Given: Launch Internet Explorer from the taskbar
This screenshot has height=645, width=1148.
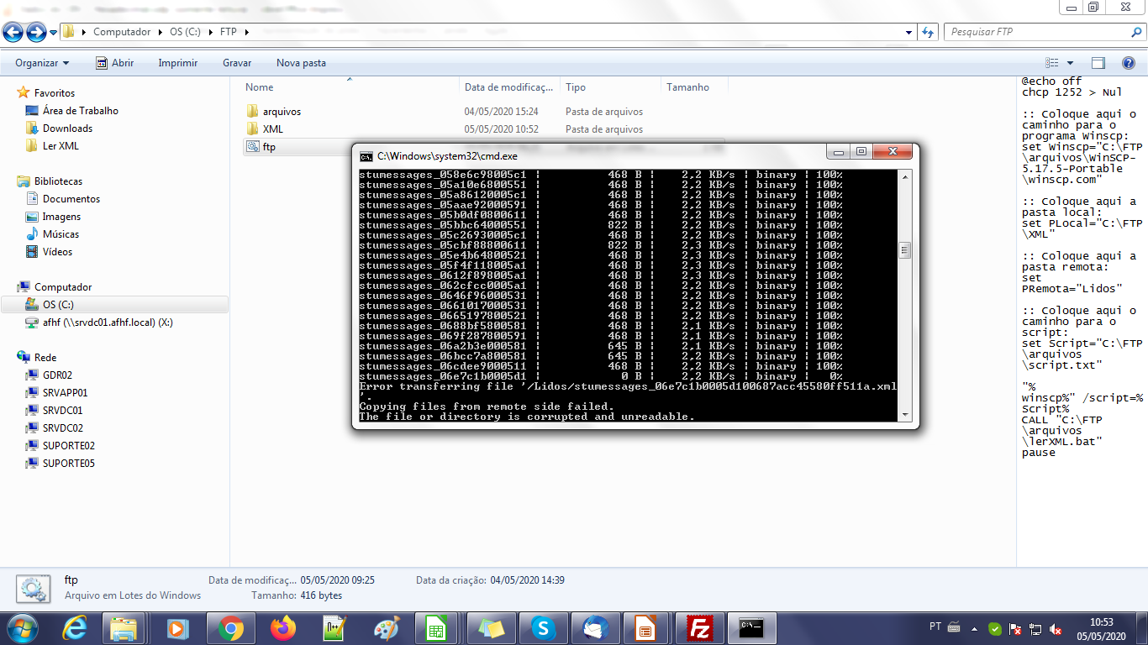Looking at the screenshot, I should pos(75,627).
